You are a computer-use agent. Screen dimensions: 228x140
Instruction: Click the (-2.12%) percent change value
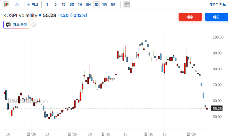[x=79, y=15]
